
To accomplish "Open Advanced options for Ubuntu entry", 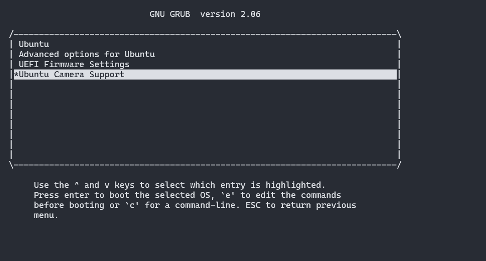I will 87,54.
